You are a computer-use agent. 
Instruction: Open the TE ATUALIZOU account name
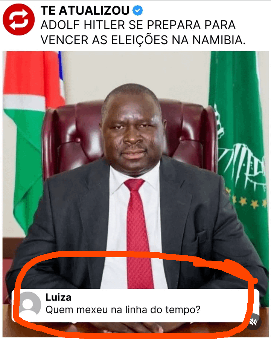(x=85, y=11)
